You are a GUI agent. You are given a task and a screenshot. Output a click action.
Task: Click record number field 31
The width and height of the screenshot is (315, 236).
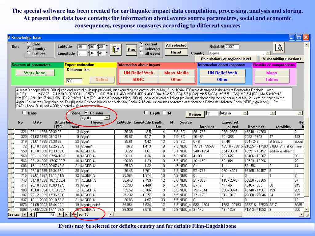pos(46,215)
